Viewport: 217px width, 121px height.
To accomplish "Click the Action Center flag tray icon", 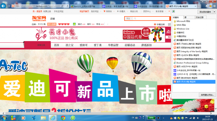I will pyautogui.click(x=186, y=118).
